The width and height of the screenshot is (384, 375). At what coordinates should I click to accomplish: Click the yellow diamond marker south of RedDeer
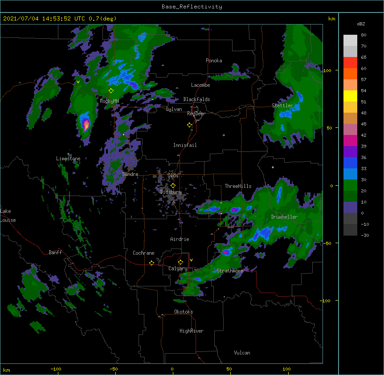click(x=190, y=125)
